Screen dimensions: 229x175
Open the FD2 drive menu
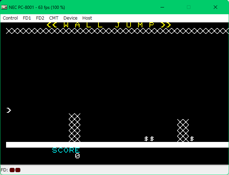pyautogui.click(x=40, y=18)
